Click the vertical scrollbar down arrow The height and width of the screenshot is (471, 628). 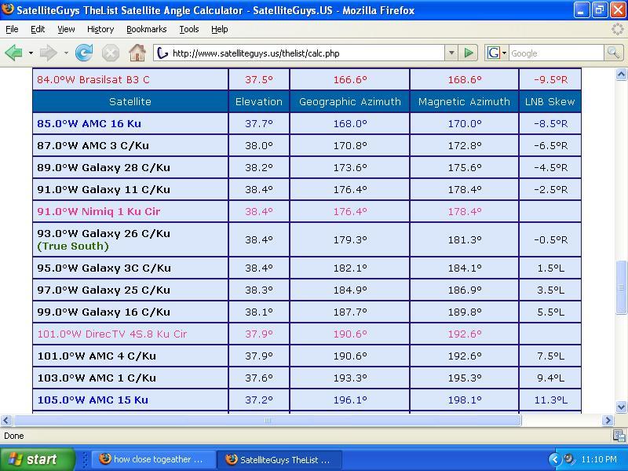[621, 407]
